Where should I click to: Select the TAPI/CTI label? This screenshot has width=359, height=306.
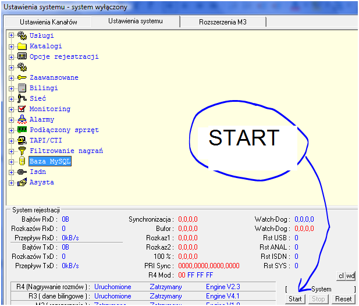point(45,140)
